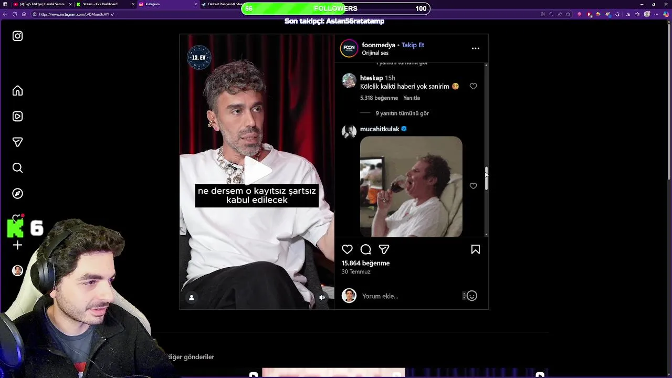The height and width of the screenshot is (378, 672).
Task: Open Reels in Instagram sidebar
Action: click(18, 117)
